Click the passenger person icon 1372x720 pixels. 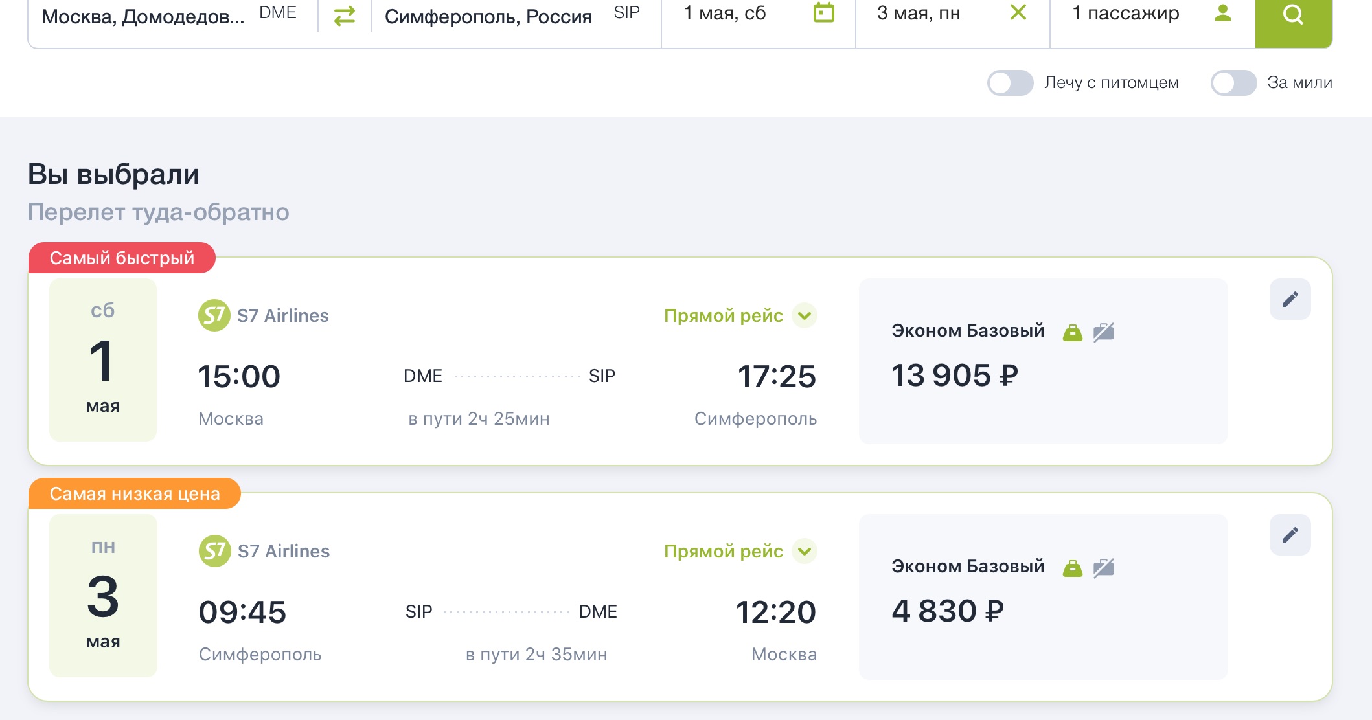point(1222,13)
